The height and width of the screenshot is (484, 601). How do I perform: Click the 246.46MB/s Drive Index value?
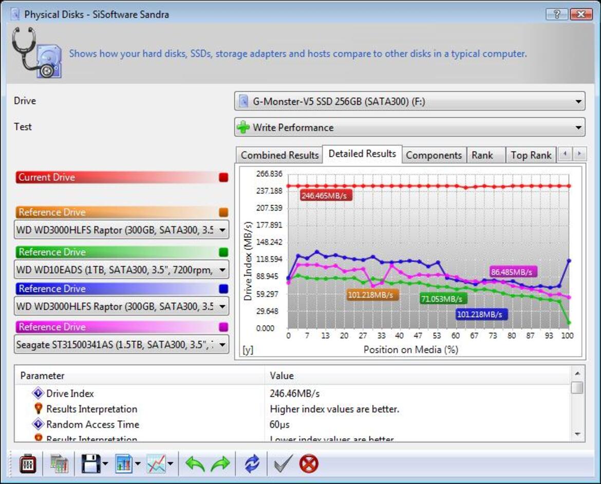click(x=294, y=394)
